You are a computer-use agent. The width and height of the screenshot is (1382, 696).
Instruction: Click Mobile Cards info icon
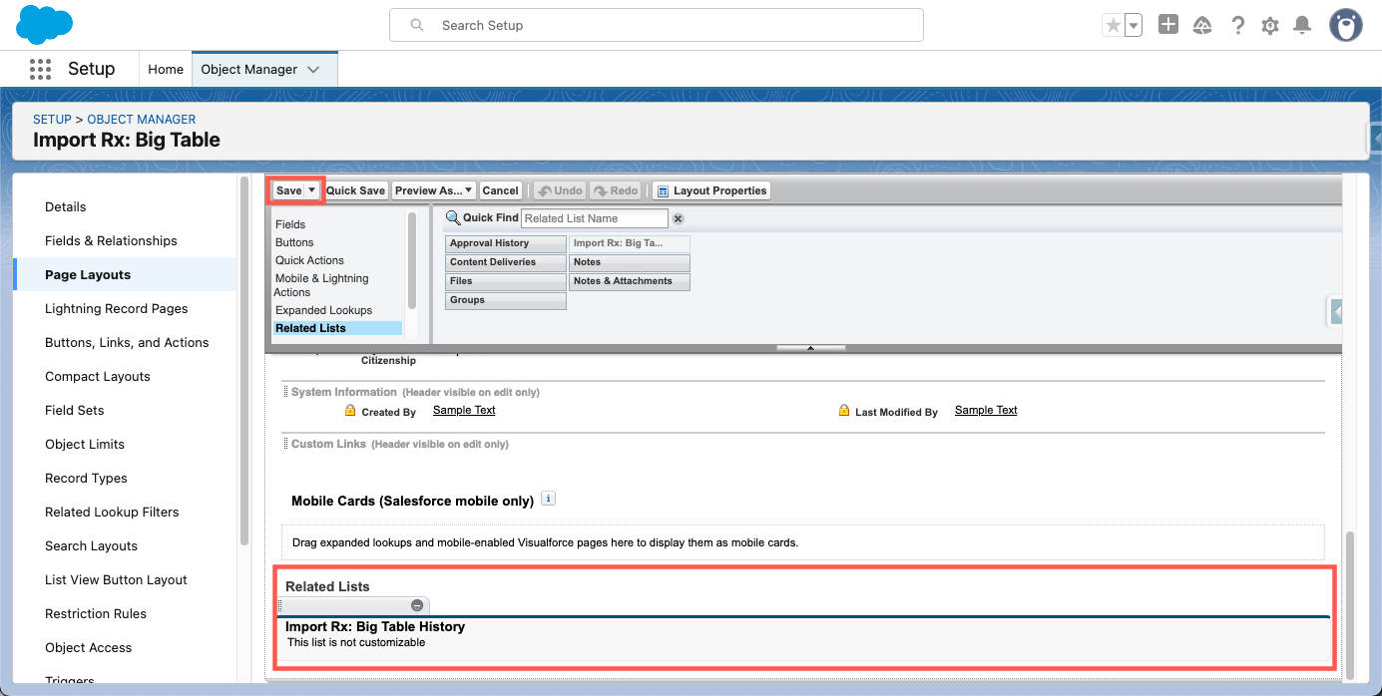pyautogui.click(x=548, y=499)
